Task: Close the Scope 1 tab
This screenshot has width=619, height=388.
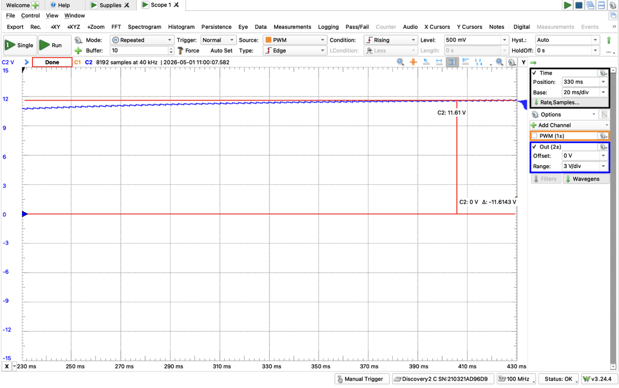Action: (176, 5)
